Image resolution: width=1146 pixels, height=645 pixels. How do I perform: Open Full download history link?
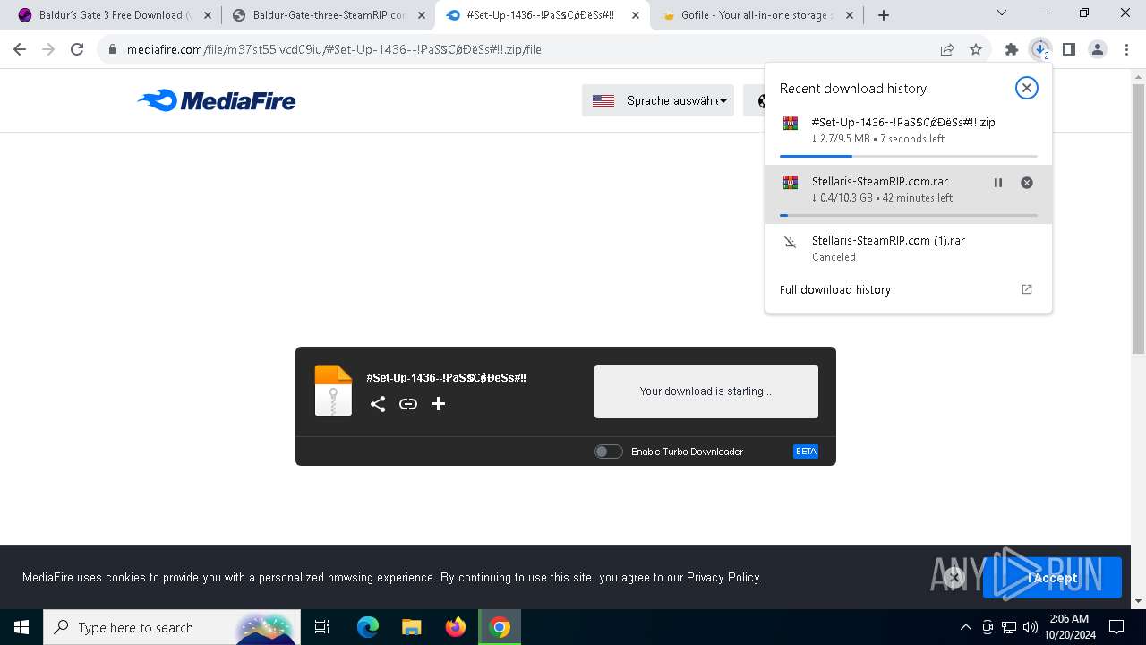(835, 289)
